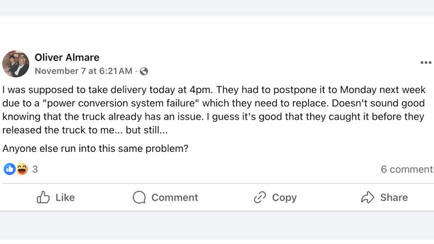The image size is (434, 244).
Task: Click the Oliver Almare author name
Action: (67, 57)
